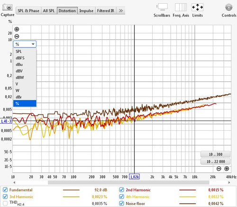Click the Capture camera icon

pos(7,8)
